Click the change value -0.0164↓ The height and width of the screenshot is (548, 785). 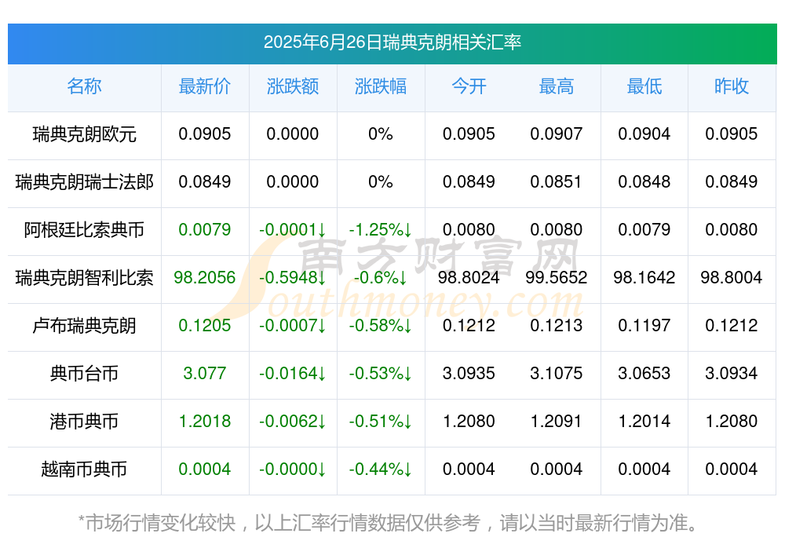[293, 374]
